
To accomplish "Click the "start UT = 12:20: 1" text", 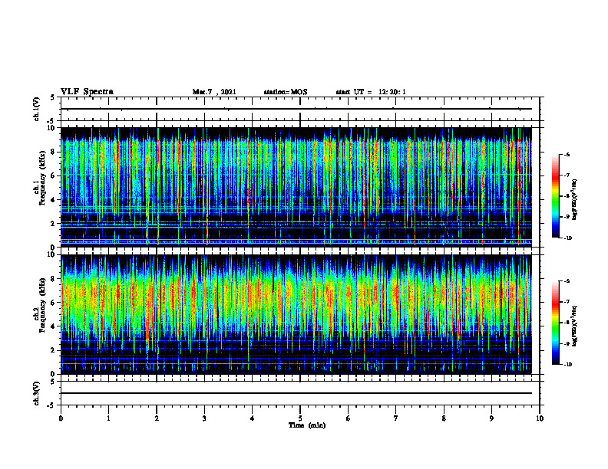I will tap(371, 92).
